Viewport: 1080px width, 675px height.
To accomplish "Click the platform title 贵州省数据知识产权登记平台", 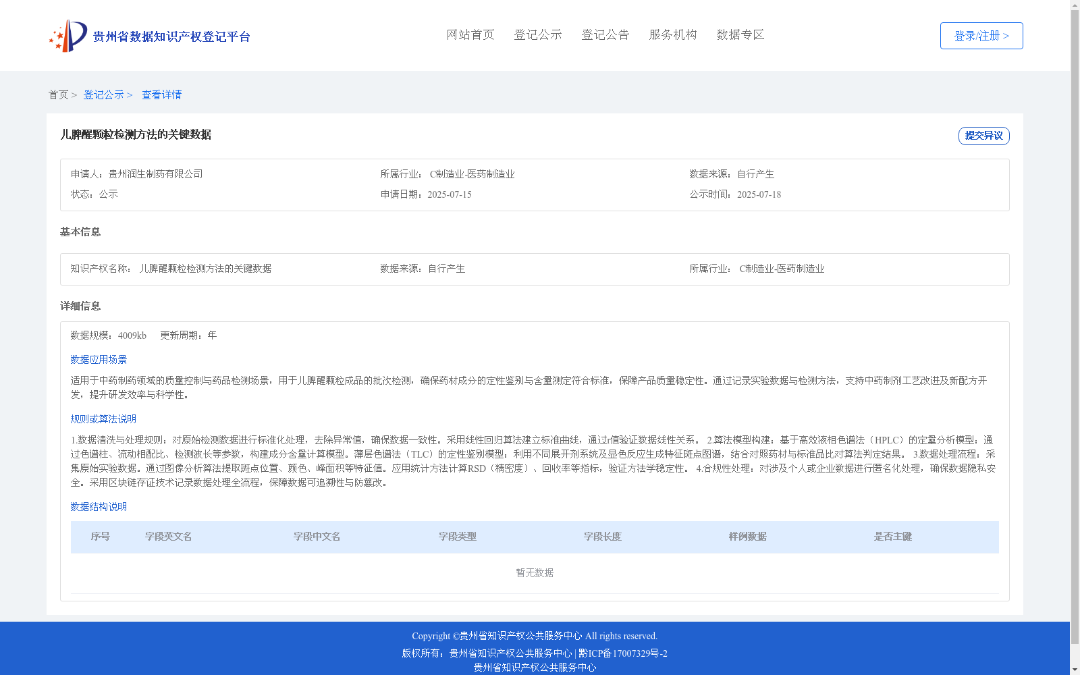I will tap(171, 36).
